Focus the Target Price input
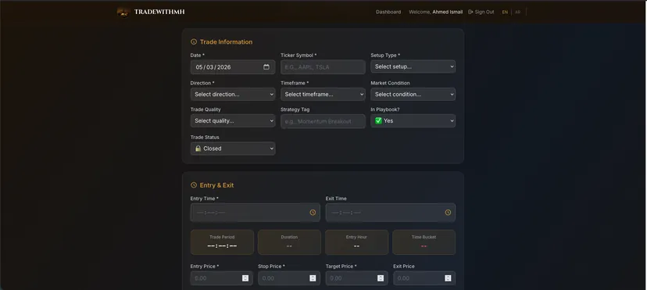This screenshot has height=290, width=647. coord(356,278)
